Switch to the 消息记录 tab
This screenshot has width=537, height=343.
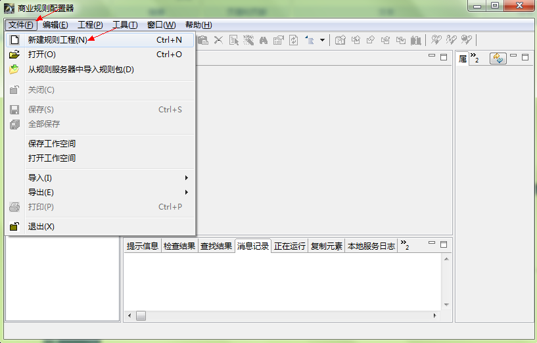pos(253,246)
